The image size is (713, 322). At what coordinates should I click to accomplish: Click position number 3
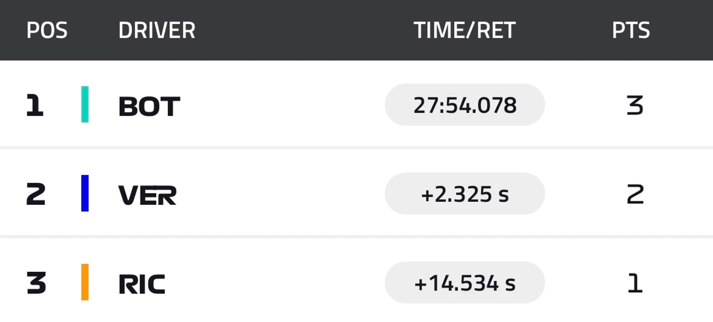36,283
